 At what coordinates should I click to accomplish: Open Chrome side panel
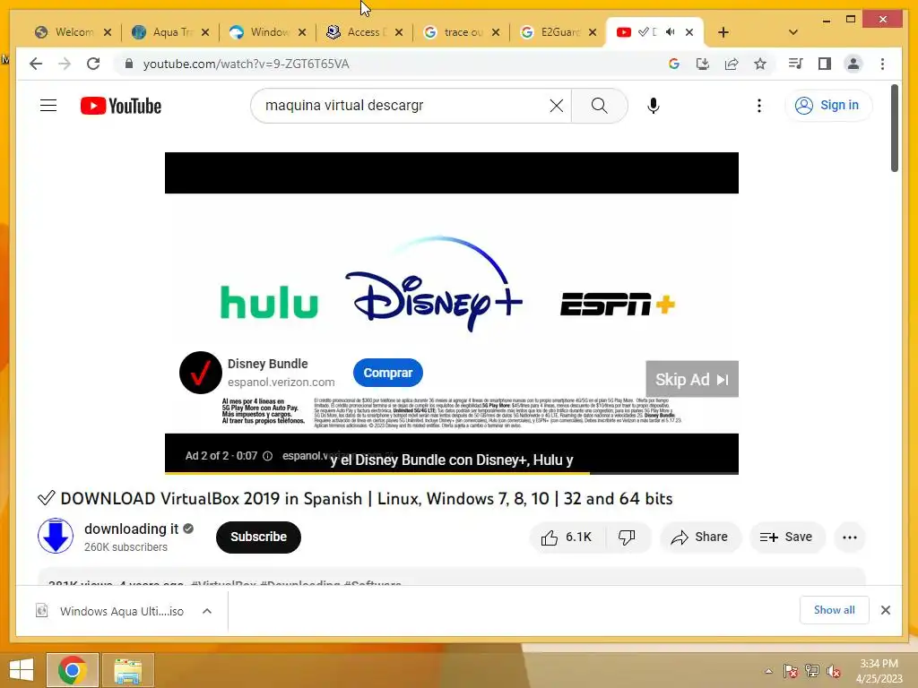click(825, 64)
